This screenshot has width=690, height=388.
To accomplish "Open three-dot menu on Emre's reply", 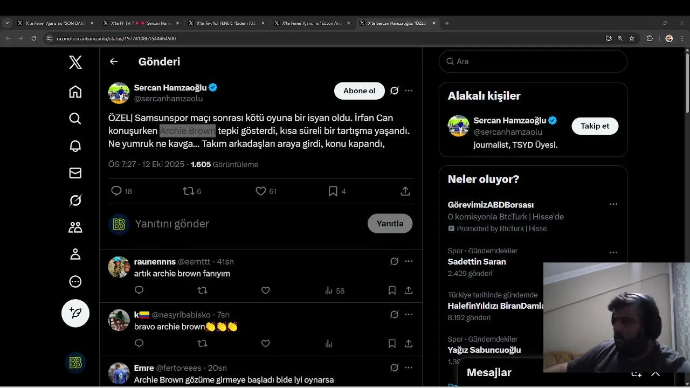I will click(x=409, y=368).
